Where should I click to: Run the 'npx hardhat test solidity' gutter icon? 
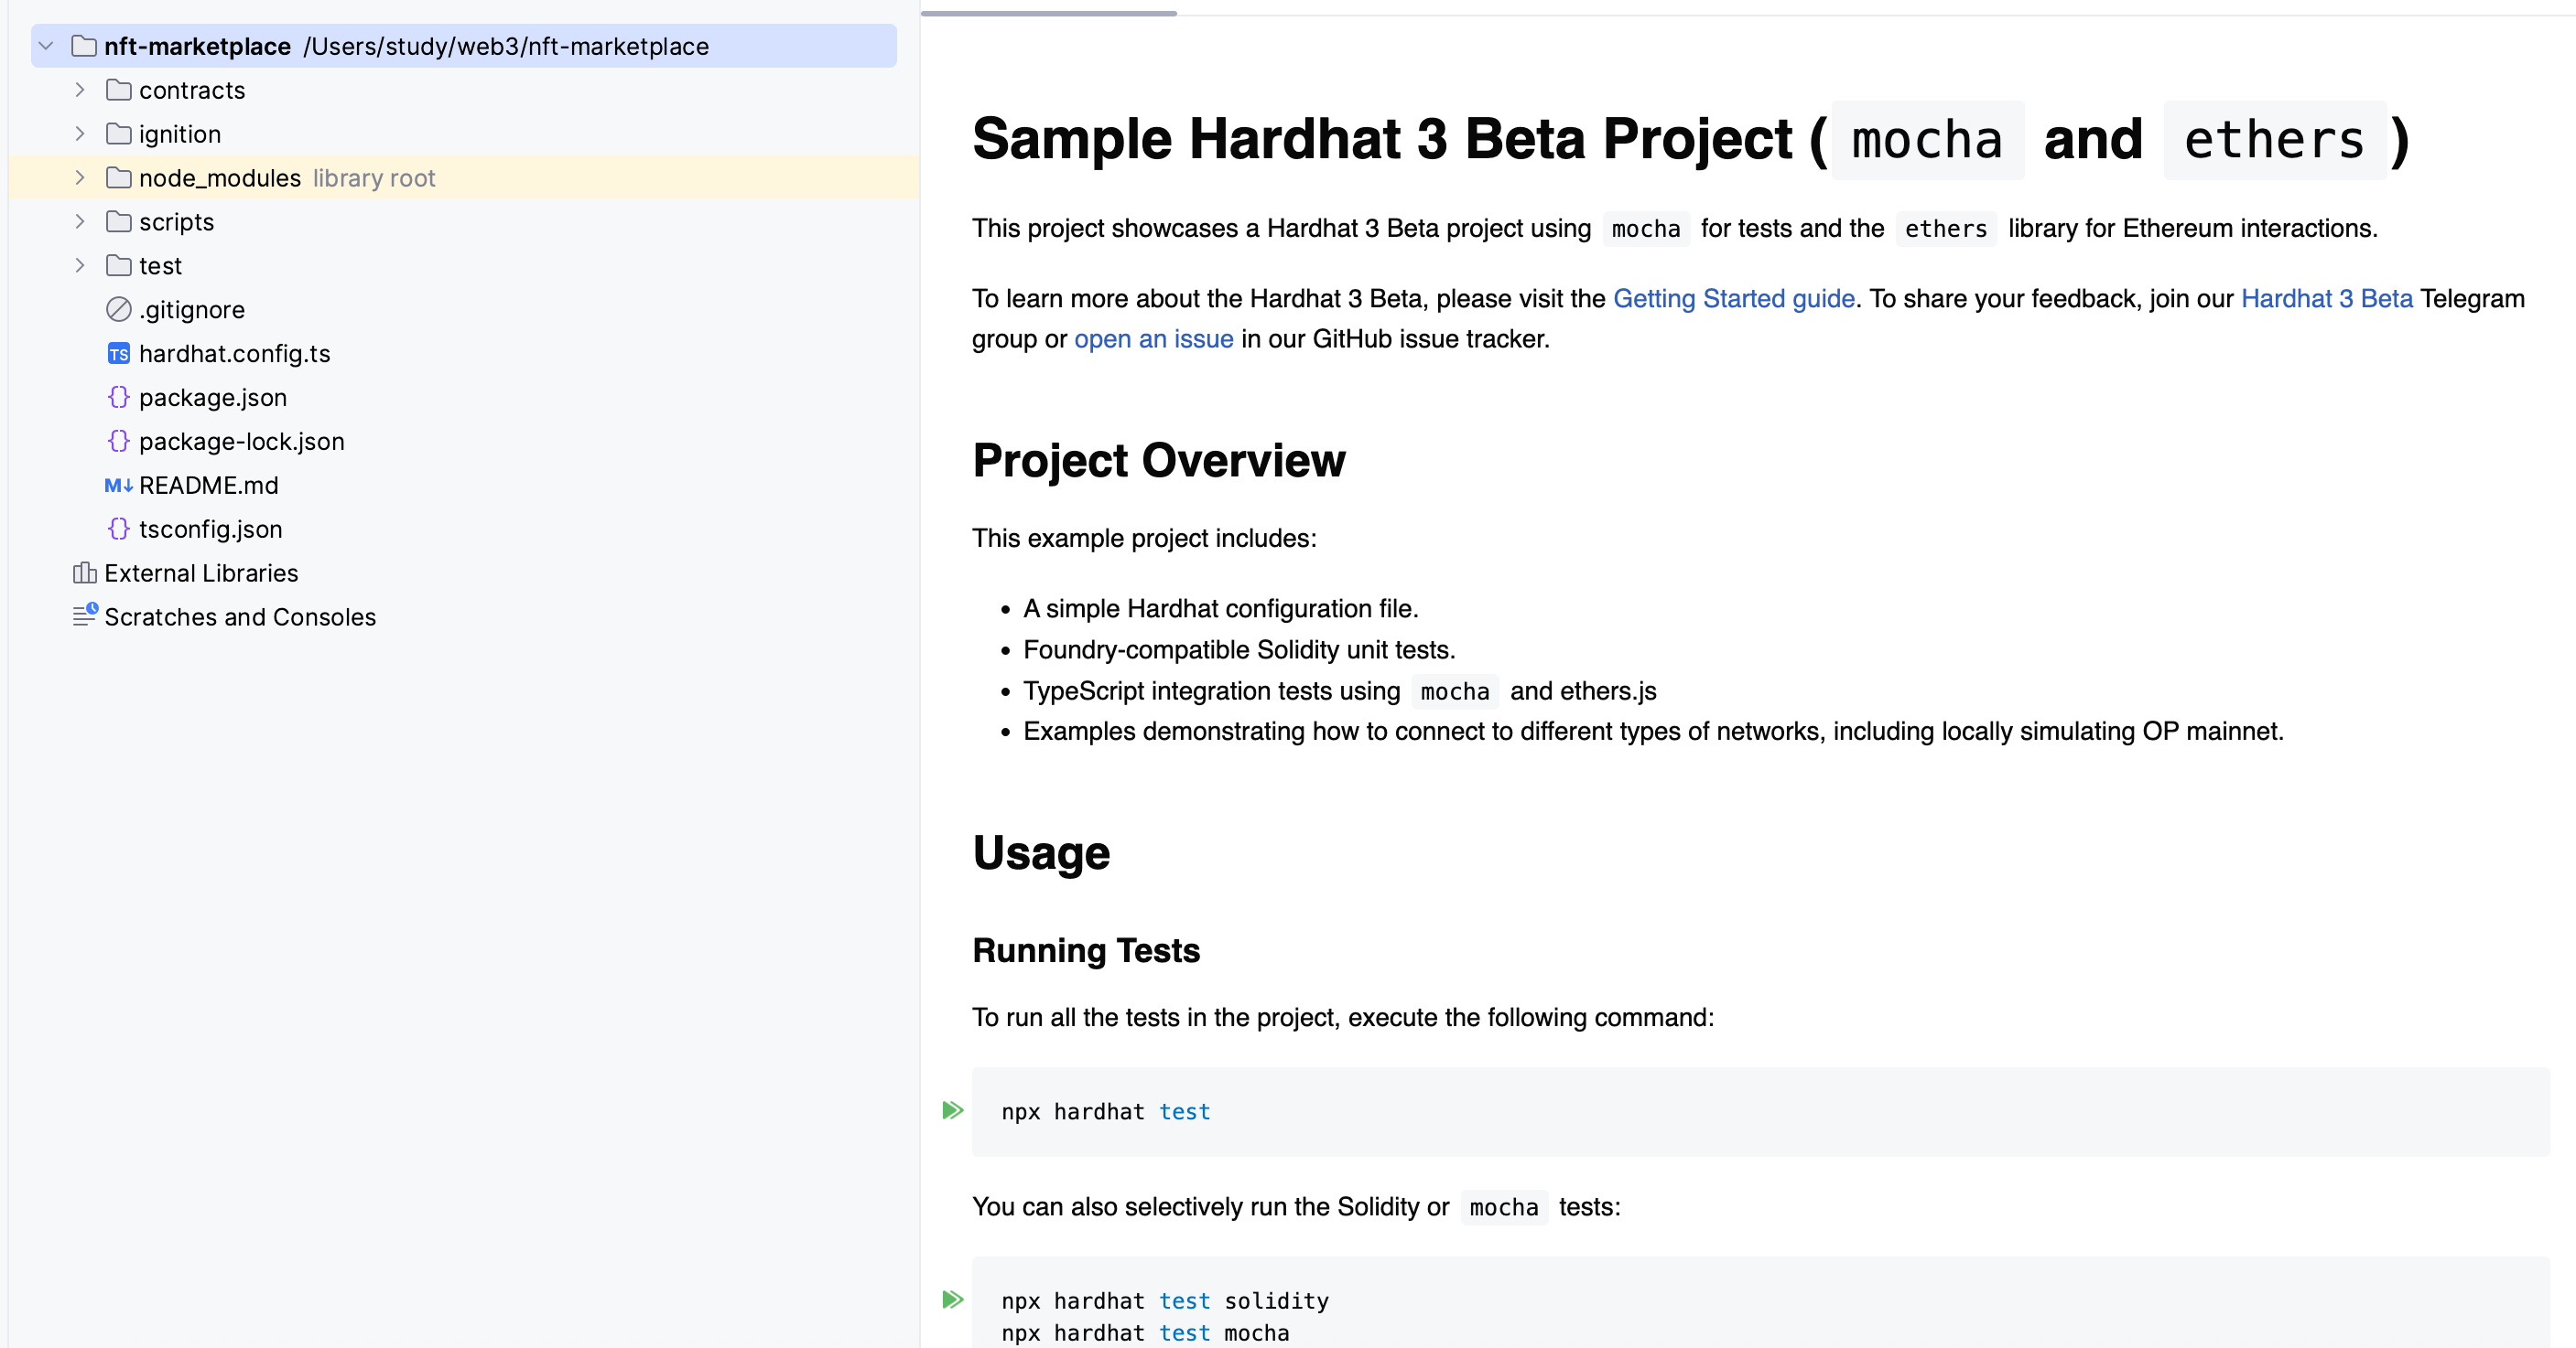(953, 1299)
